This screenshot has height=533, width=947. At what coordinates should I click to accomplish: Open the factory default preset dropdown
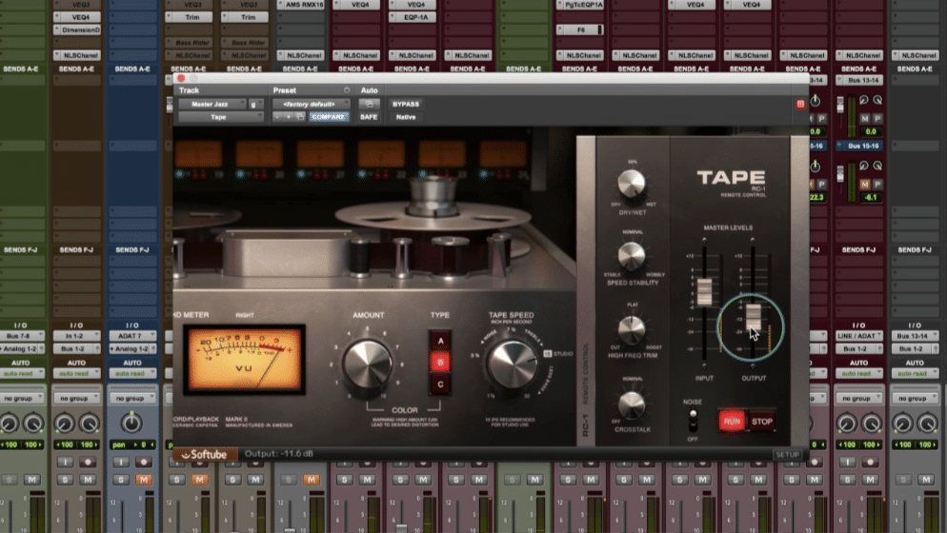311,104
